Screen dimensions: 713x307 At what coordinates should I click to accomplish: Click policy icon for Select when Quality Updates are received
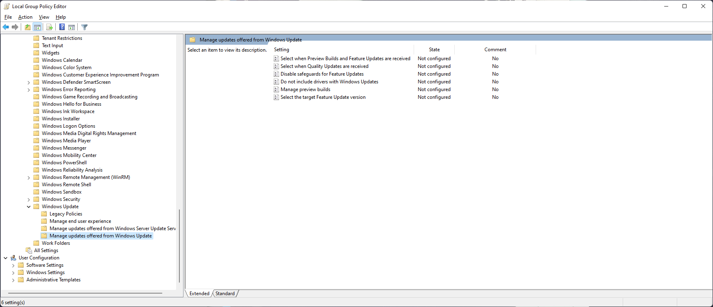click(x=276, y=66)
